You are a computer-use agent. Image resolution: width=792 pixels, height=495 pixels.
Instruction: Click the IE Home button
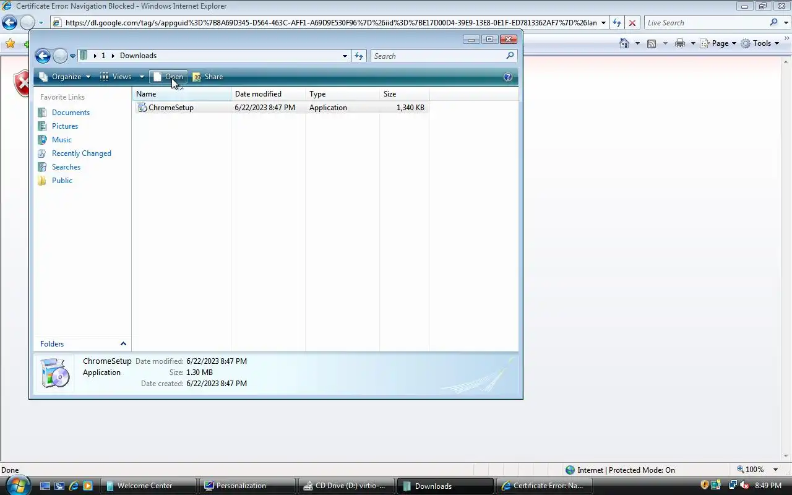[x=624, y=43]
